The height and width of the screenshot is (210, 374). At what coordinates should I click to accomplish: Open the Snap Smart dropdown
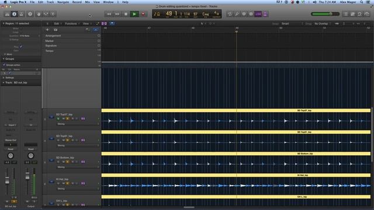292,23
